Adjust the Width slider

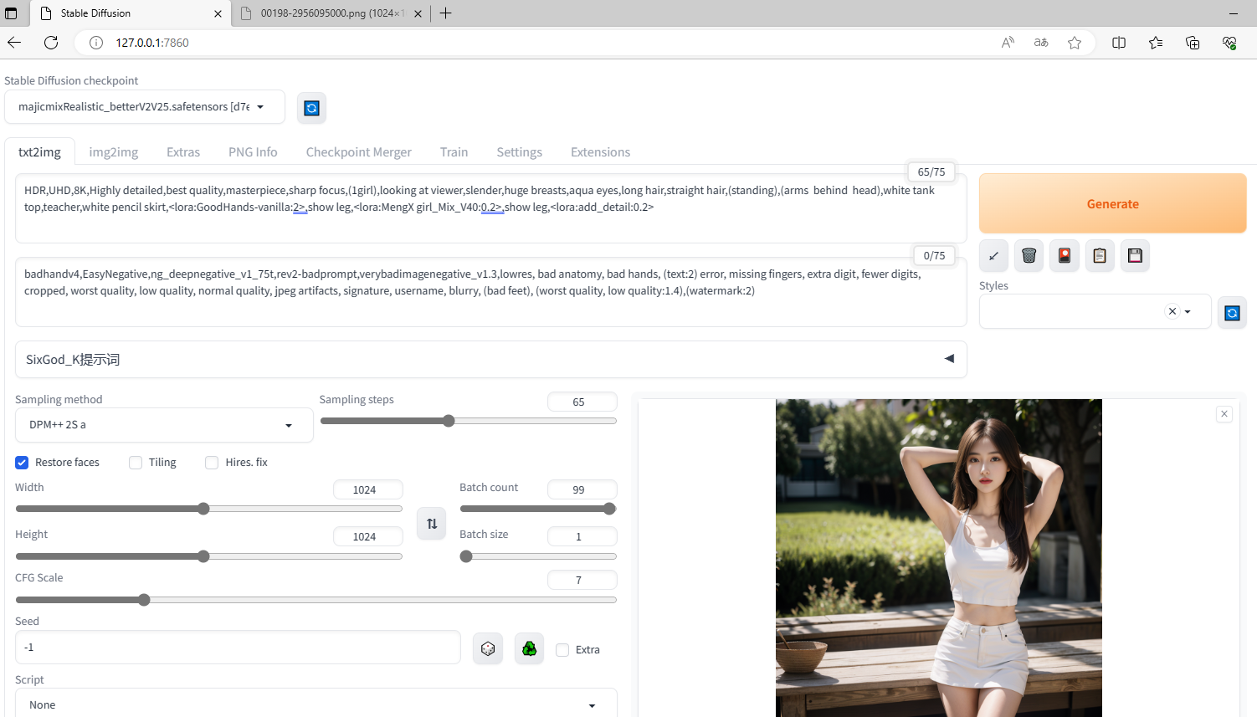pos(209,509)
